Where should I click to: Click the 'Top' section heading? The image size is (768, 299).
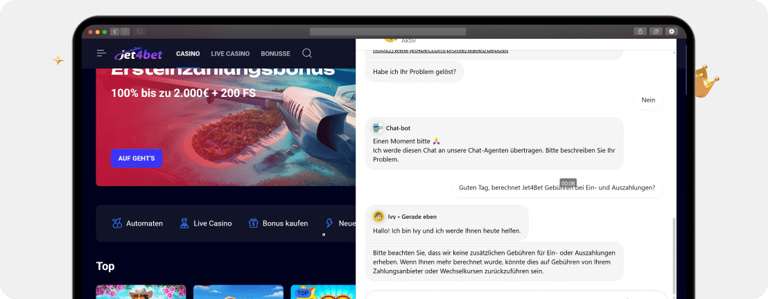point(105,266)
